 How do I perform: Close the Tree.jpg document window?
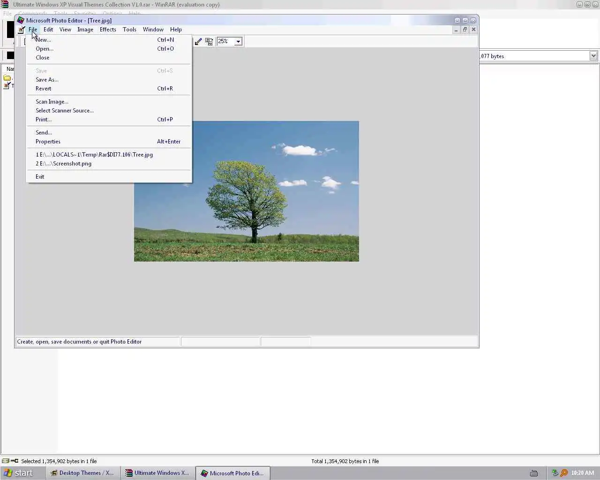click(473, 30)
